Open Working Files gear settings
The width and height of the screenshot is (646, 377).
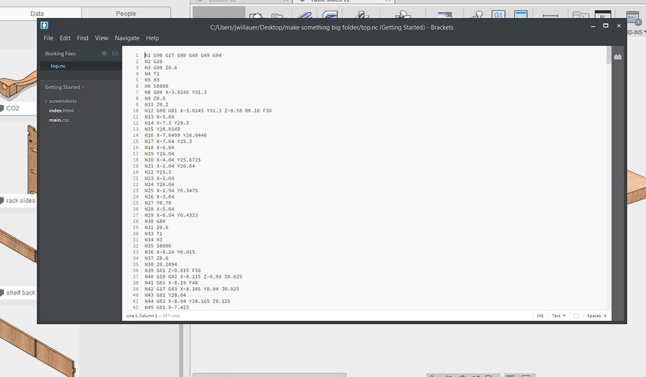click(104, 53)
